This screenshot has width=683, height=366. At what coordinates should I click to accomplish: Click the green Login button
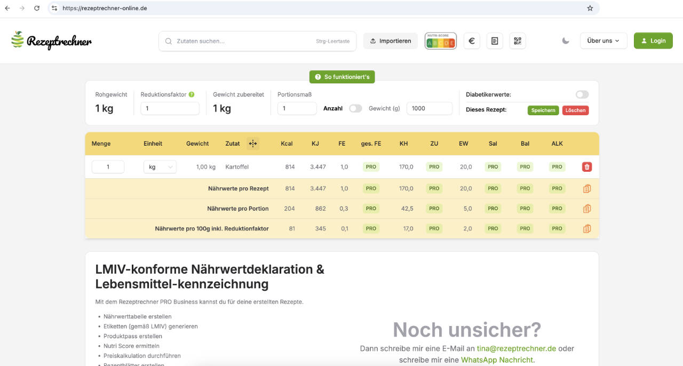click(x=653, y=40)
